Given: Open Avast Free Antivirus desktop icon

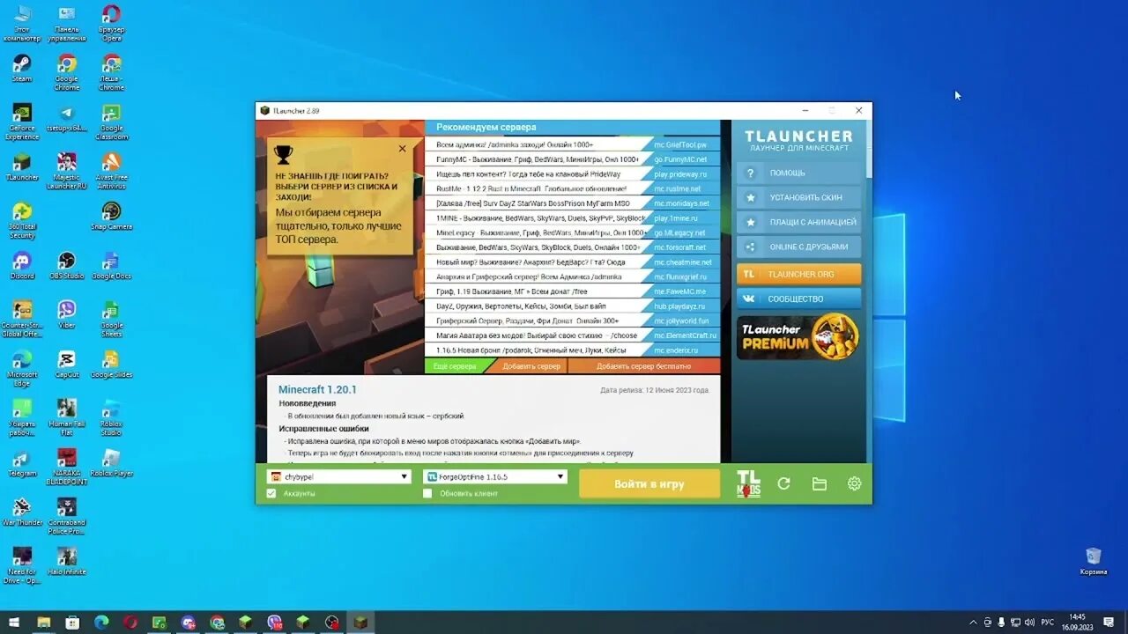Looking at the screenshot, I should pos(111,171).
